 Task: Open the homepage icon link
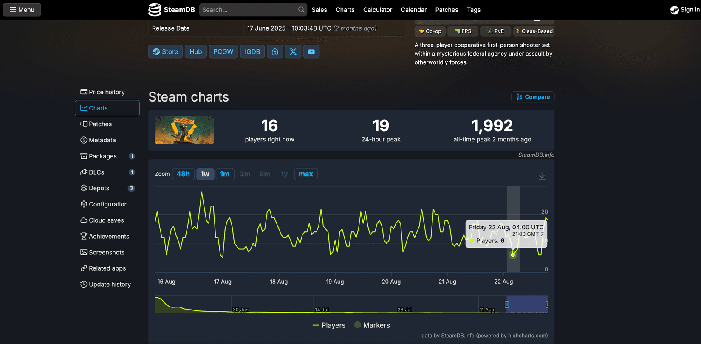click(x=275, y=51)
